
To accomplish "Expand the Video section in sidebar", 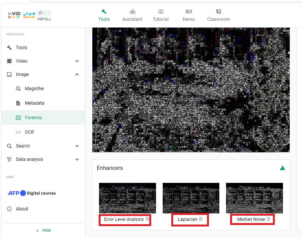I will click(77, 61).
